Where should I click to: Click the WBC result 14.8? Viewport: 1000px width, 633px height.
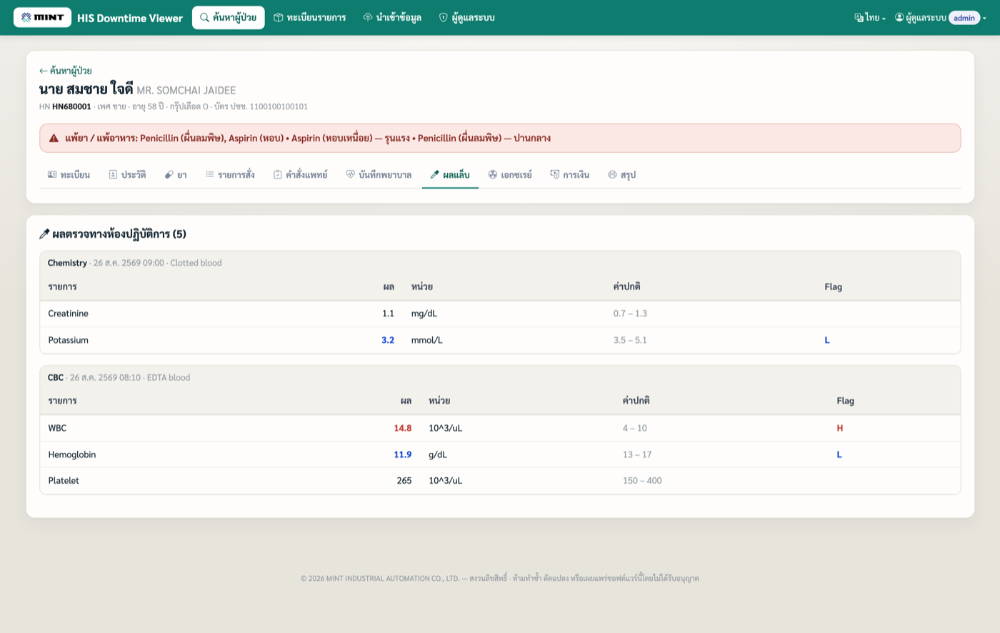[x=403, y=428]
